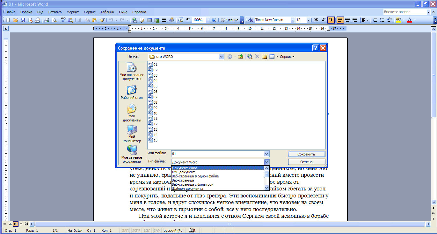Toggle the 'ЗАМ' overtype indicator in status bar
437x234 pixels.
[157, 231]
